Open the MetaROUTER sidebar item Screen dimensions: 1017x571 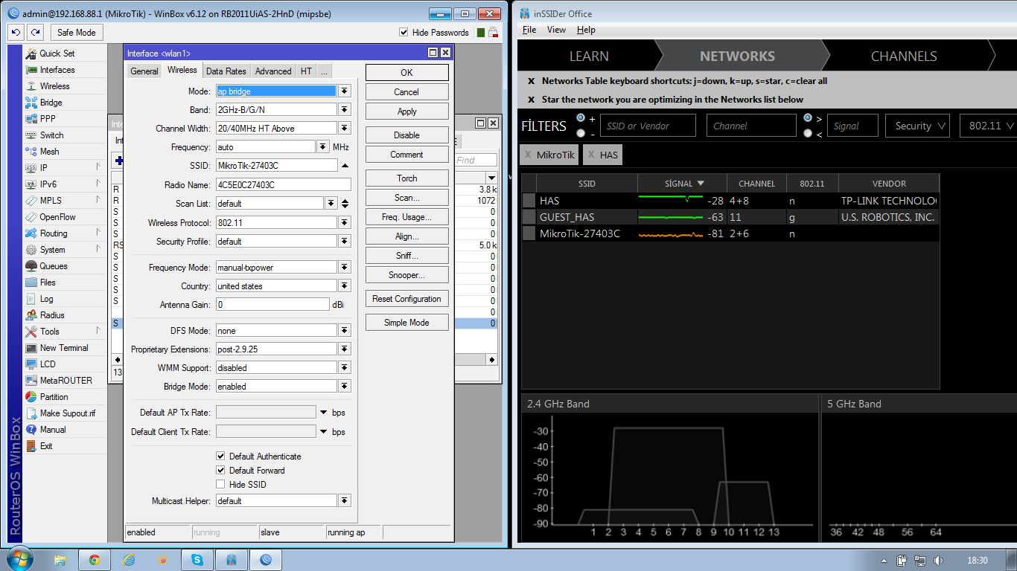click(66, 381)
